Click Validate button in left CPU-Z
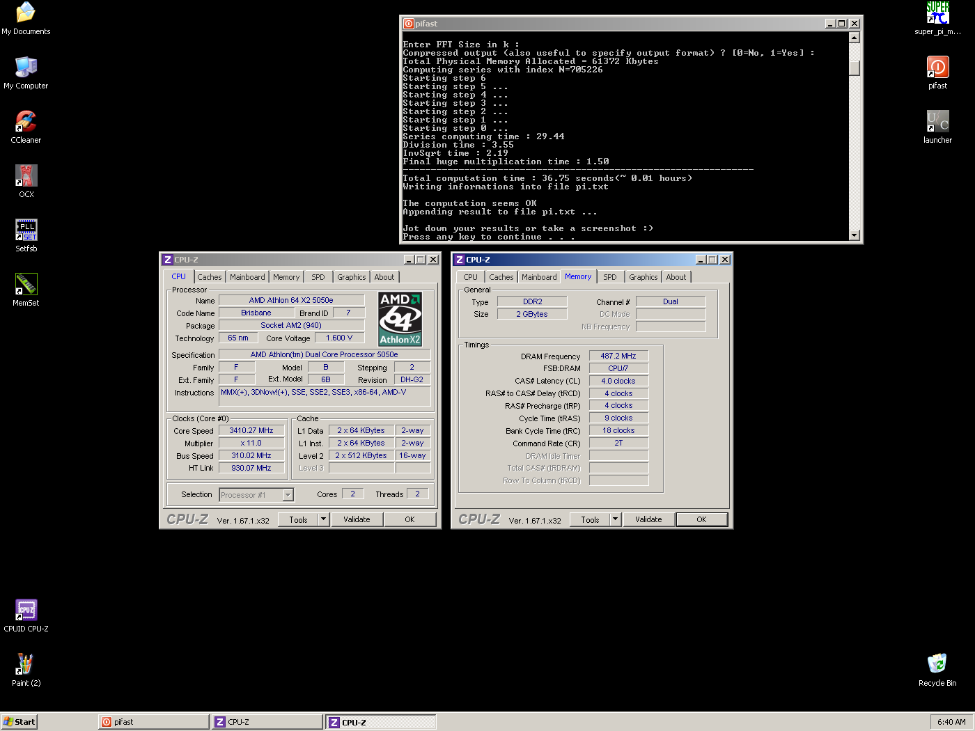975x731 pixels. pos(357,519)
